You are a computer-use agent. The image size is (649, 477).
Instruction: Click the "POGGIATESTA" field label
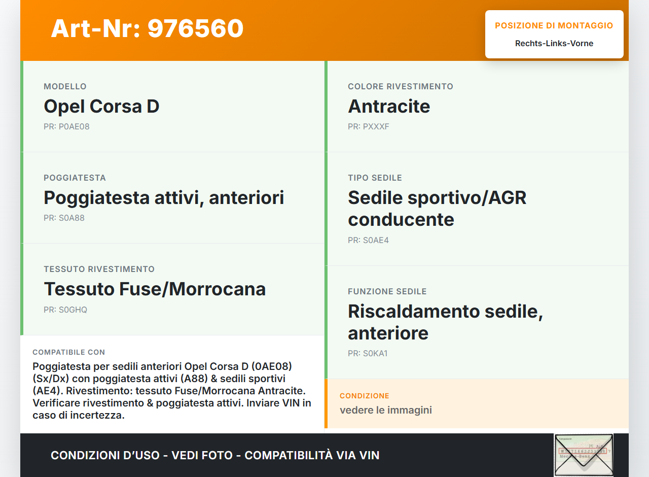[75, 178]
